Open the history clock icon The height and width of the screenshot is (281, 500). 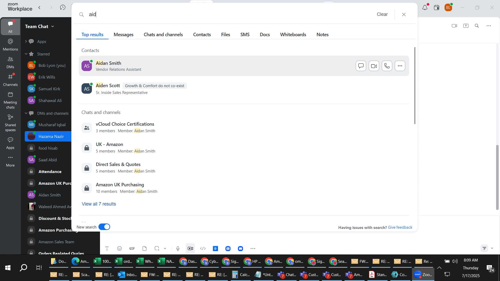click(x=63, y=8)
